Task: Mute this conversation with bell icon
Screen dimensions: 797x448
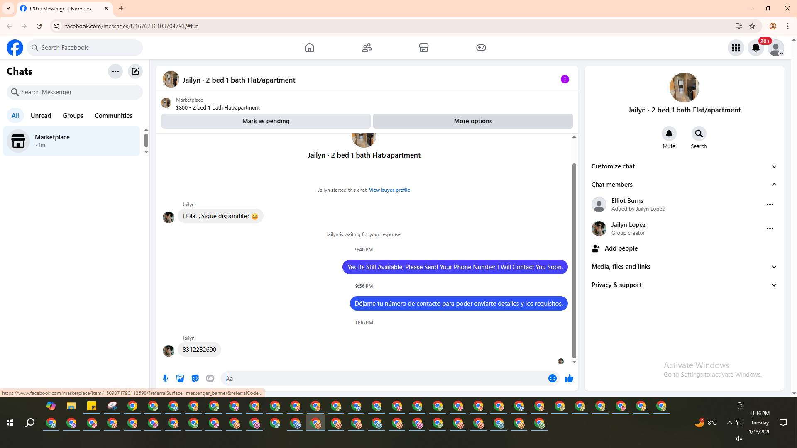Action: [x=669, y=134]
